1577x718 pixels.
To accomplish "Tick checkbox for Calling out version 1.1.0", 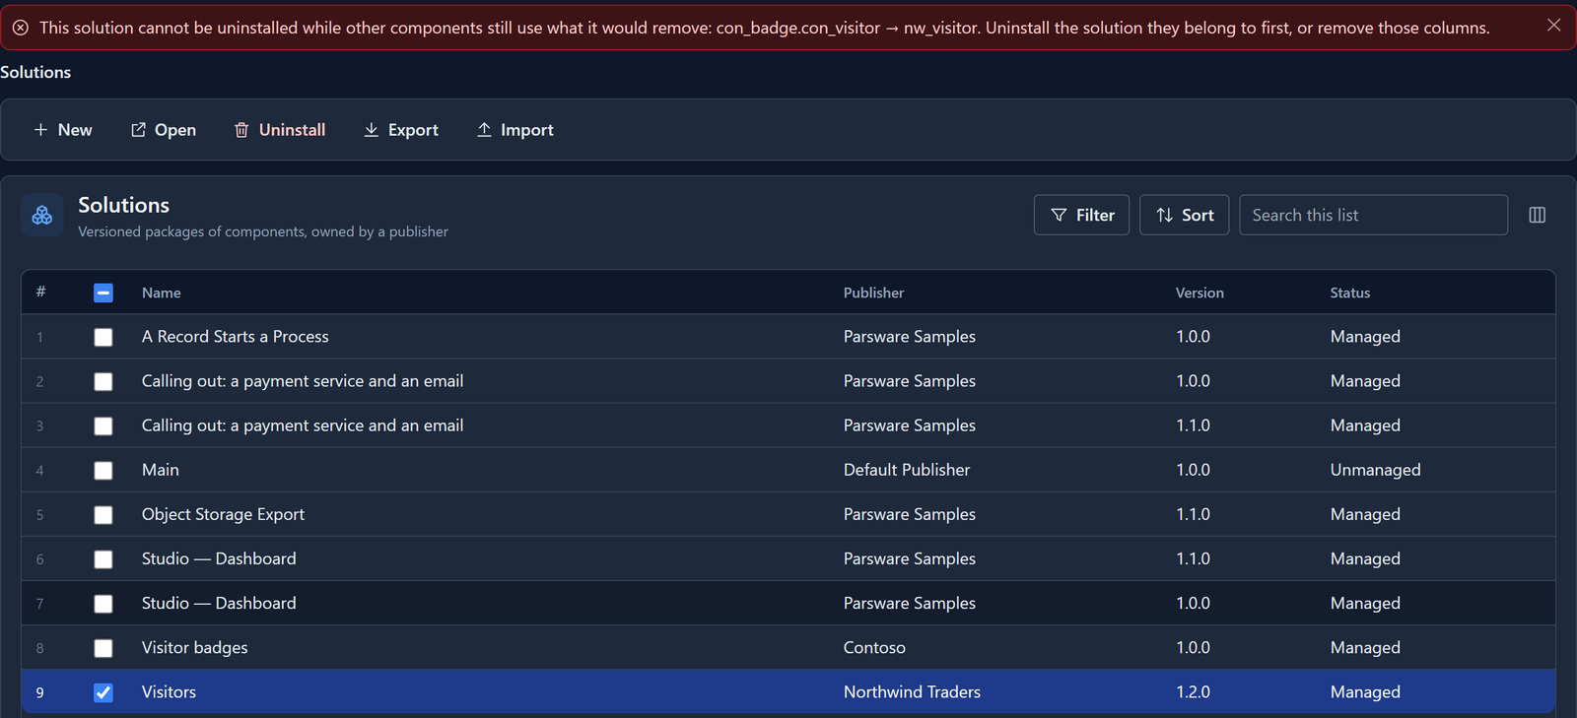I will click(x=103, y=425).
